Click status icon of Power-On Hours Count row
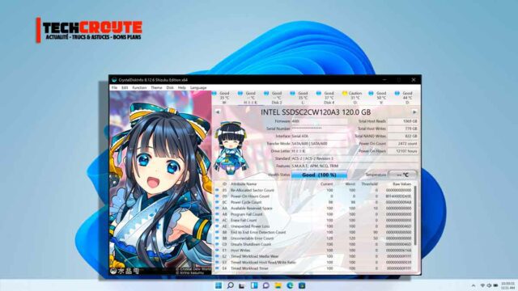518x291 pixels. 217,196
